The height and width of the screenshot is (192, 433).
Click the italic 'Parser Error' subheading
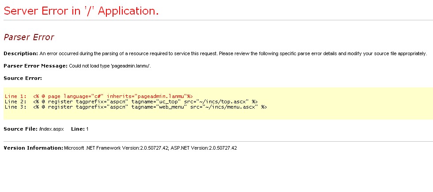point(29,38)
